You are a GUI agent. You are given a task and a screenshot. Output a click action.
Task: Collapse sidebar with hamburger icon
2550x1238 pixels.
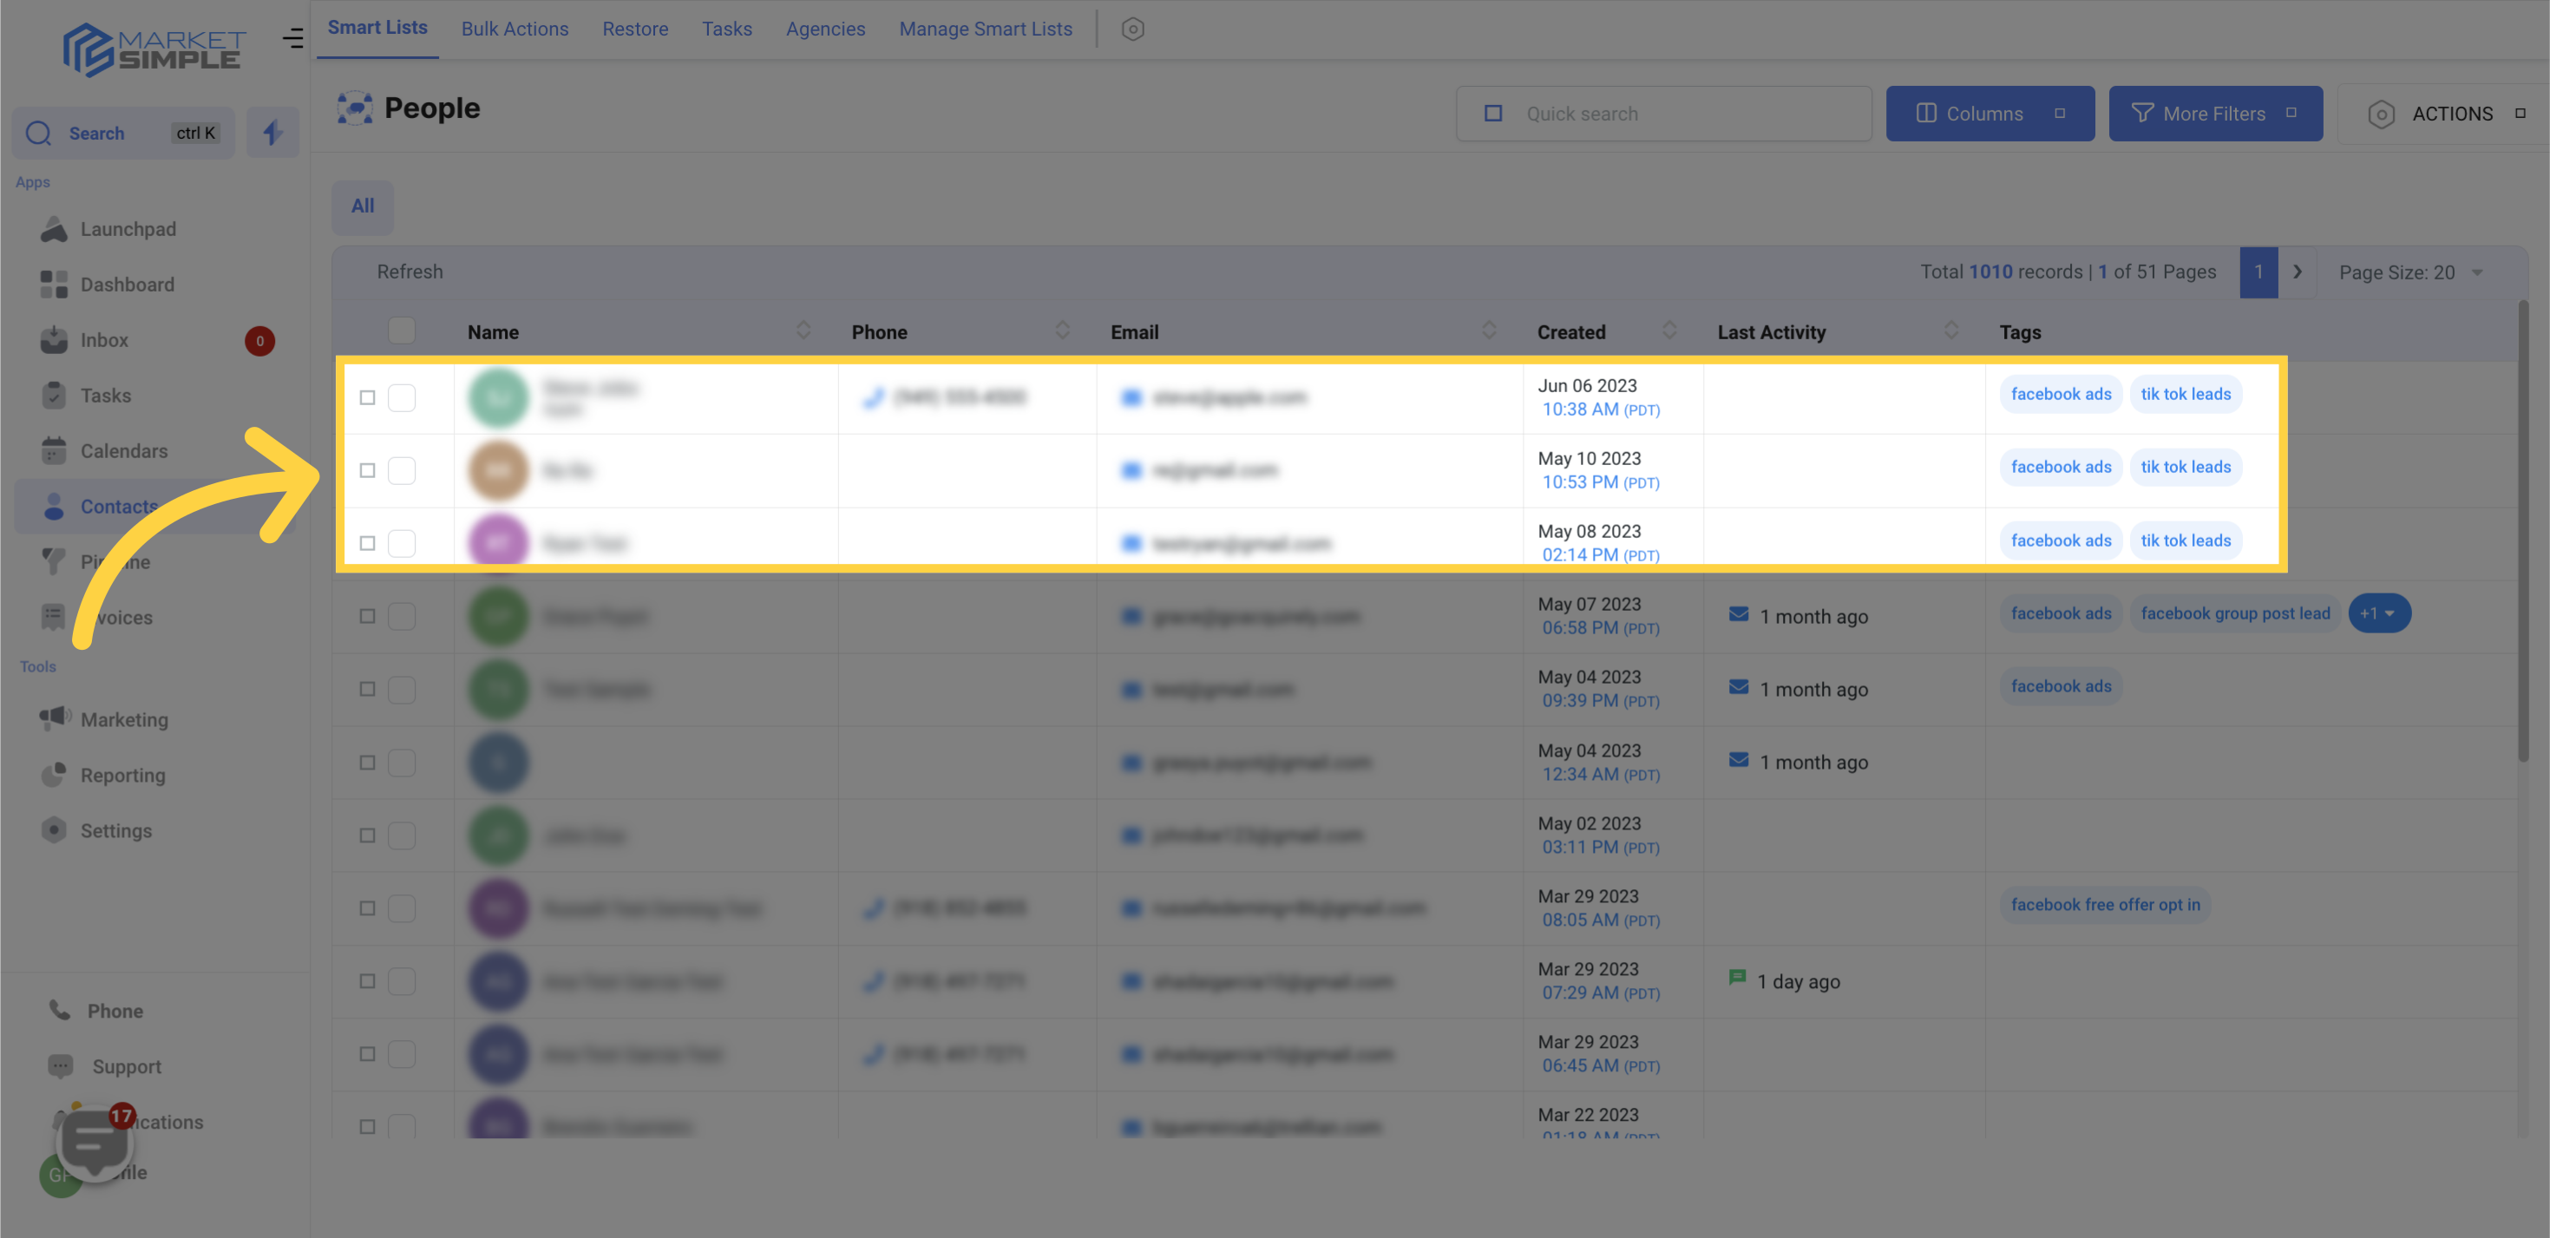click(293, 38)
